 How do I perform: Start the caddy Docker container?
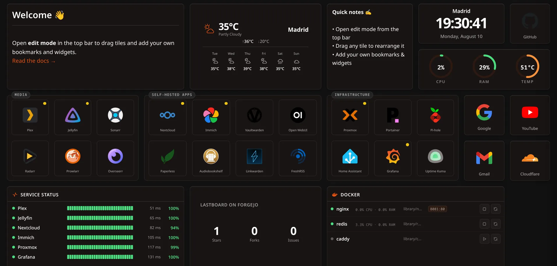tap(484, 239)
